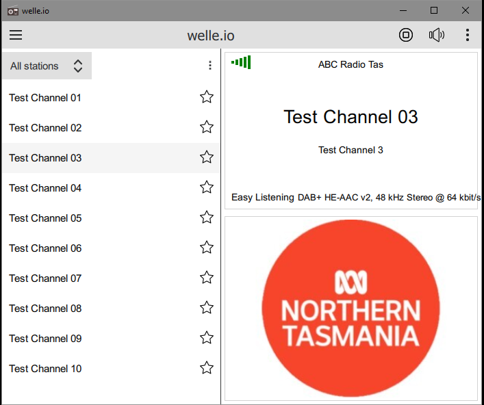Tune to Test Channel 06
This screenshot has height=405, width=484.
pyautogui.click(x=111, y=248)
